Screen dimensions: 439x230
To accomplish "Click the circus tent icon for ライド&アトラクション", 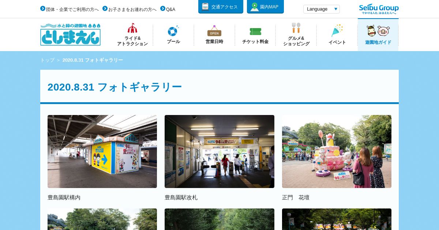I will click(x=132, y=28).
